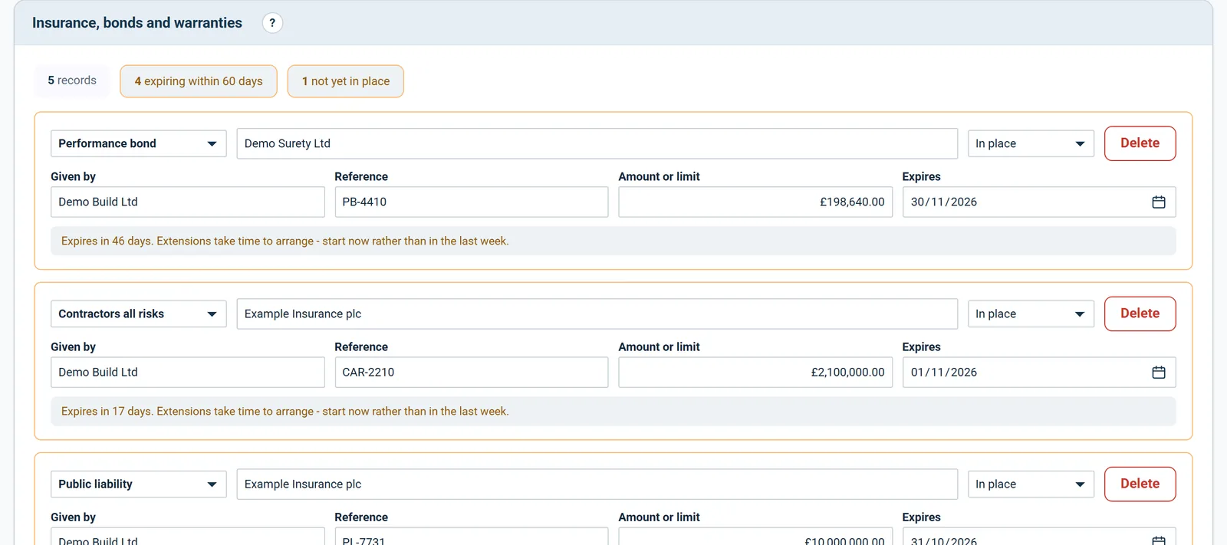Edit the PB-4410 reference field

472,202
